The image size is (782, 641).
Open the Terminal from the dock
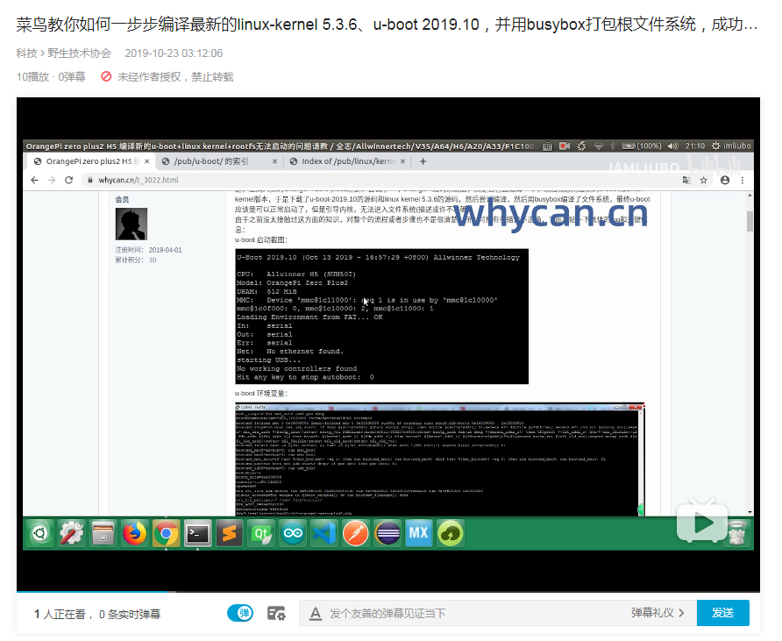(197, 534)
